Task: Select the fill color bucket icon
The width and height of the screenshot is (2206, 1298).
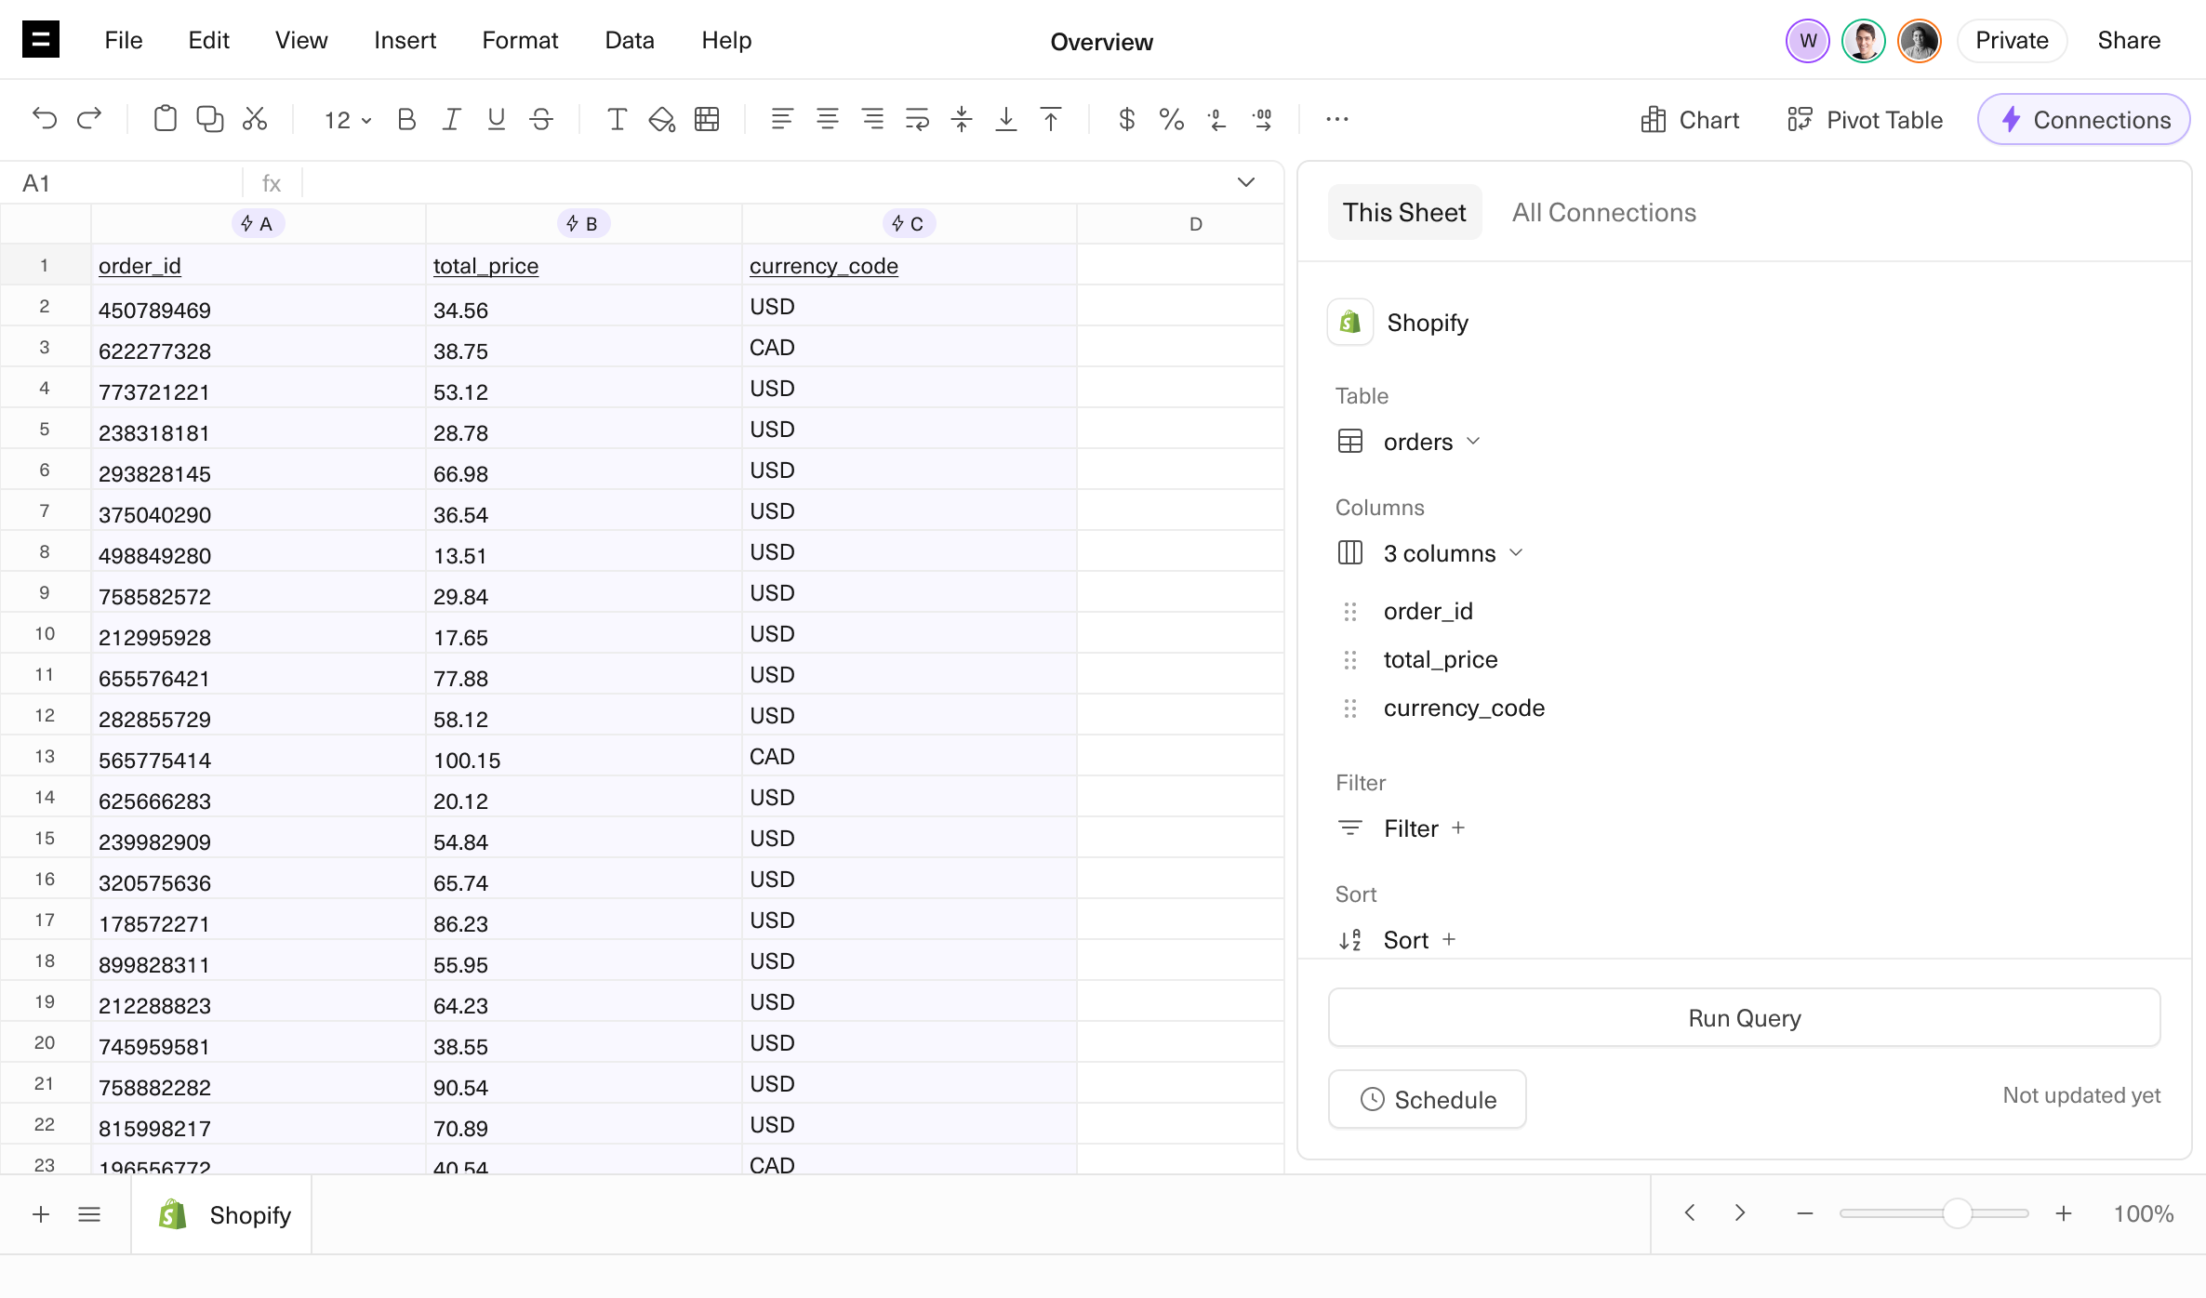Action: (x=661, y=119)
